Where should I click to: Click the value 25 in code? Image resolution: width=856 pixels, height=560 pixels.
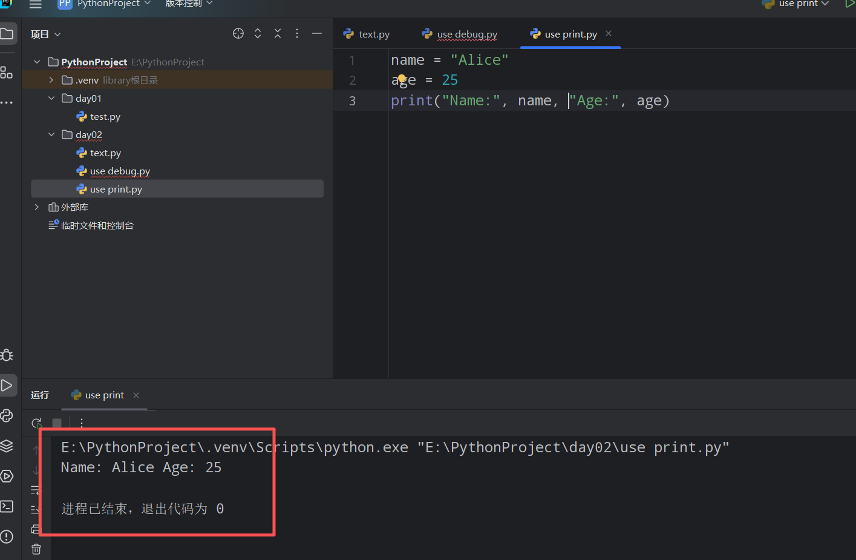(450, 80)
